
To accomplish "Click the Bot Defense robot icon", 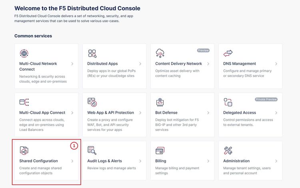I will 160,102.
